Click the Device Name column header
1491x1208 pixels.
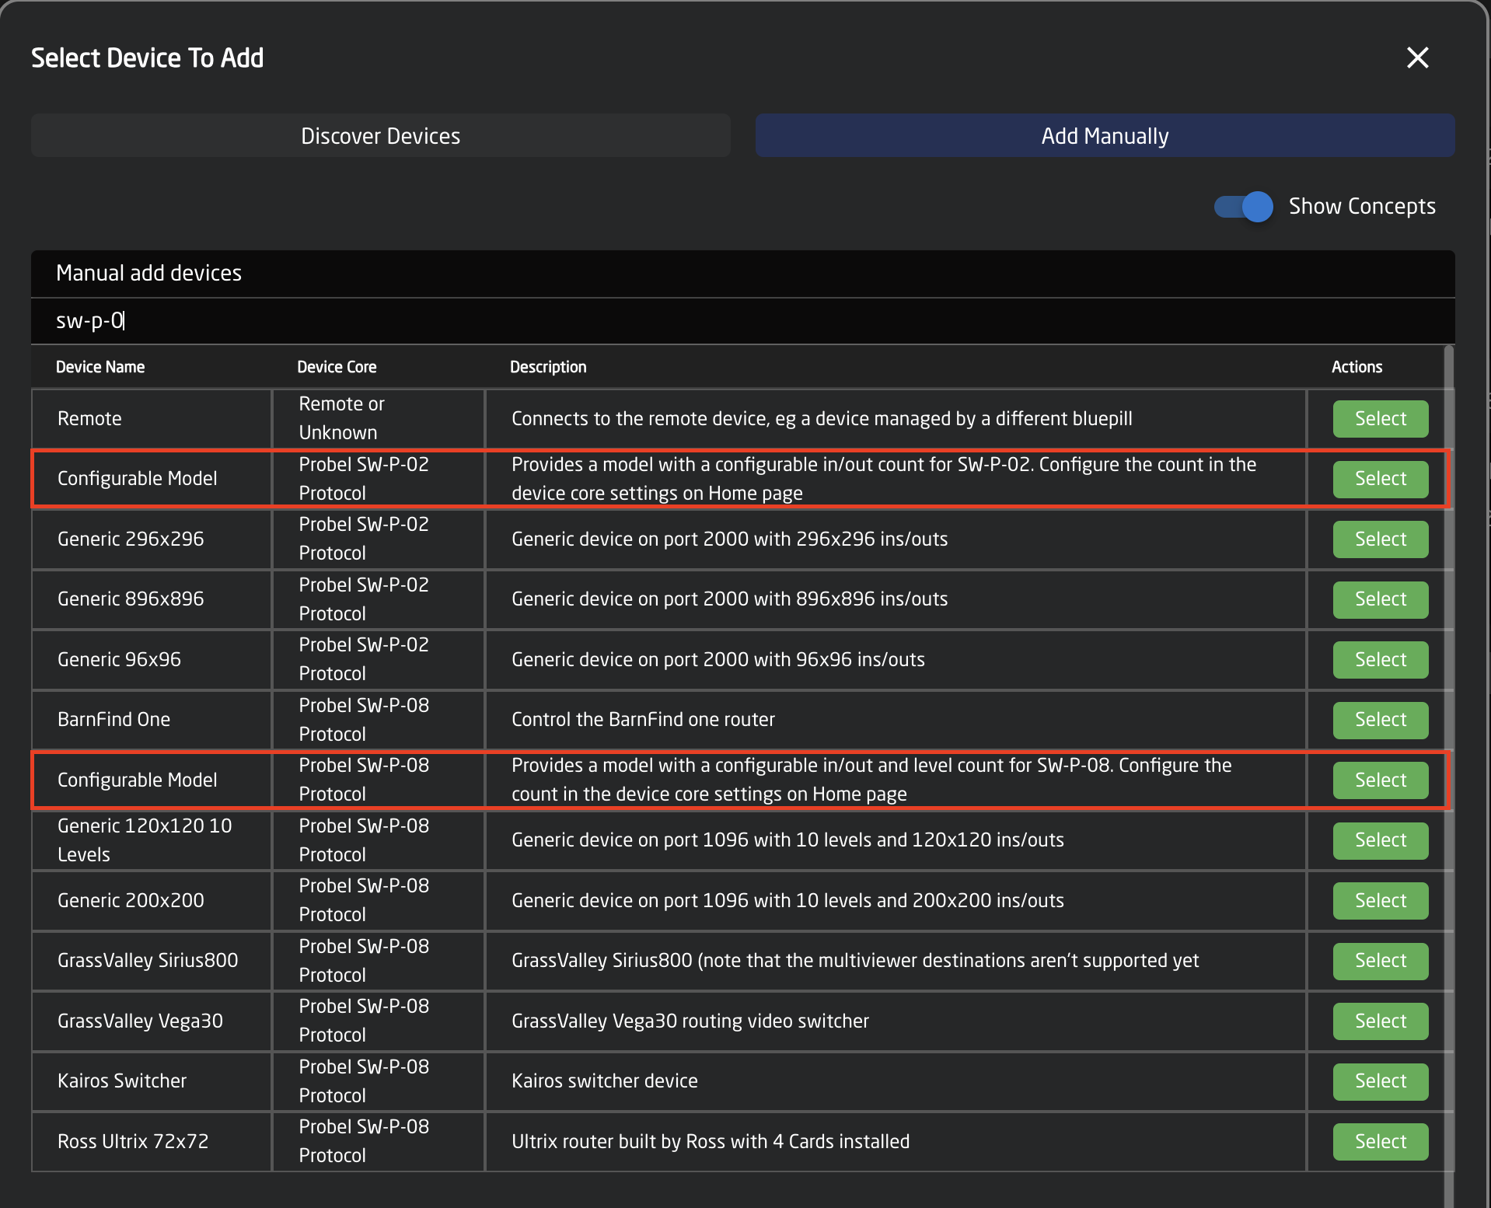[x=100, y=367]
